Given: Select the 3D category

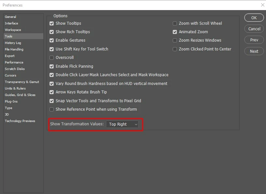Looking at the screenshot, I should click(23, 115).
